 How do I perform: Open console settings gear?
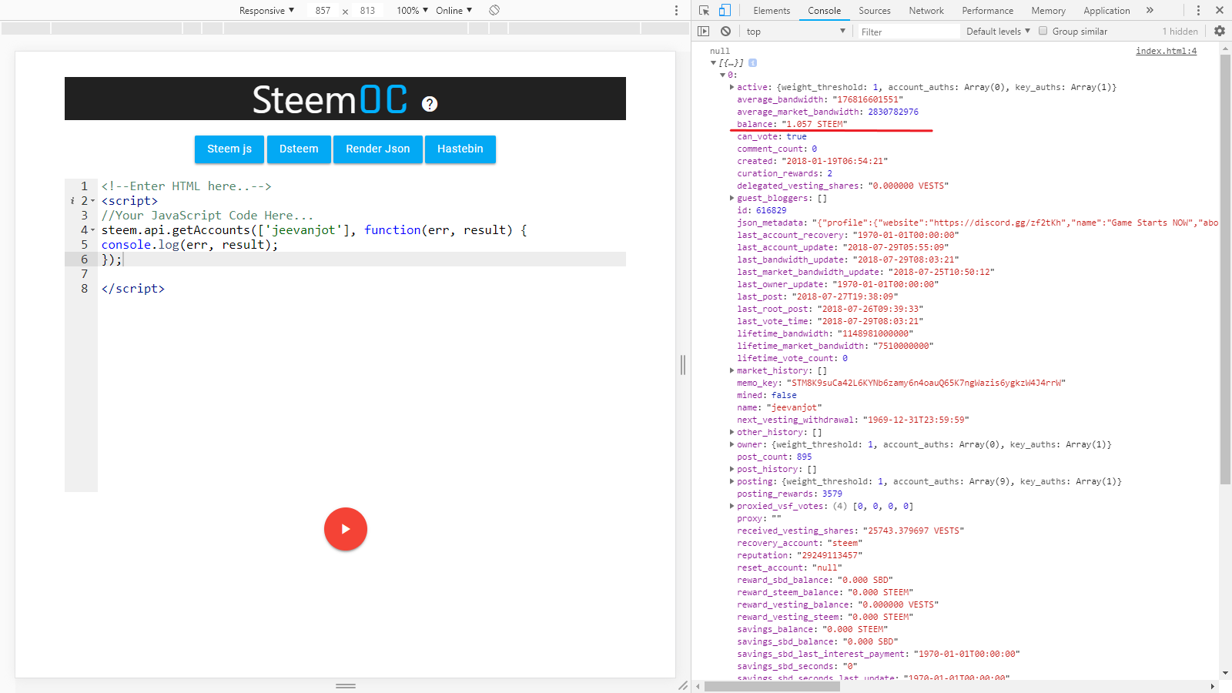pyautogui.click(x=1220, y=31)
